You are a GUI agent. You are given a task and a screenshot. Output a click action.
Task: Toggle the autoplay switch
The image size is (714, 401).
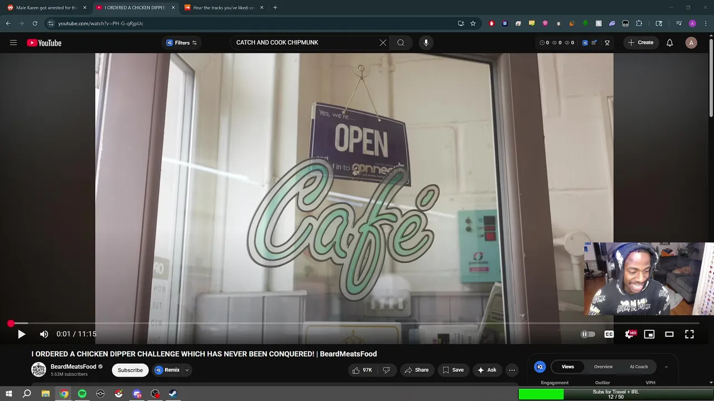pyautogui.click(x=588, y=334)
